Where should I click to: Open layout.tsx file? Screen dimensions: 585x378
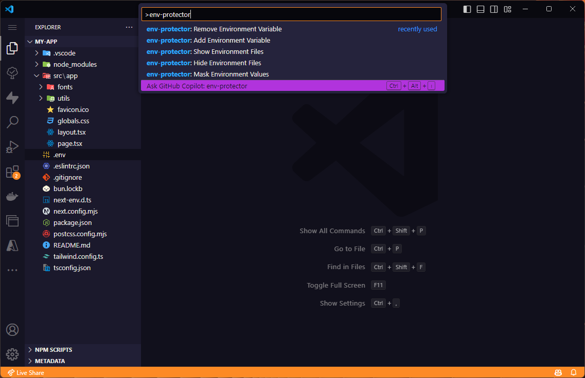coord(83,132)
